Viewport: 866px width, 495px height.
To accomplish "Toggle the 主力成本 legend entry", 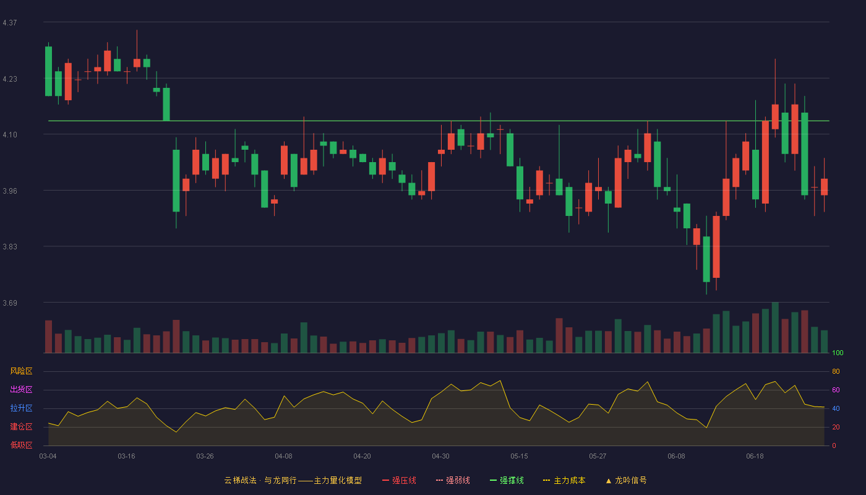I will click(x=564, y=480).
